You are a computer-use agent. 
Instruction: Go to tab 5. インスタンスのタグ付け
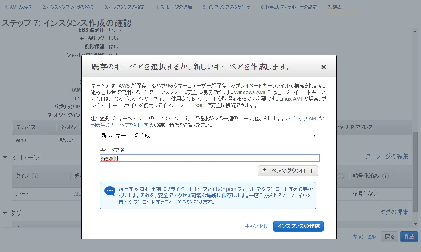[226, 7]
